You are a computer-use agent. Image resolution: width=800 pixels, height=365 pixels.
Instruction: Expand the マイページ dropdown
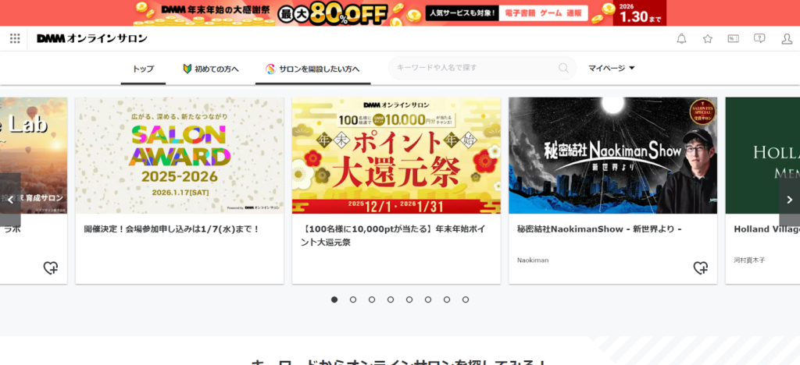612,68
